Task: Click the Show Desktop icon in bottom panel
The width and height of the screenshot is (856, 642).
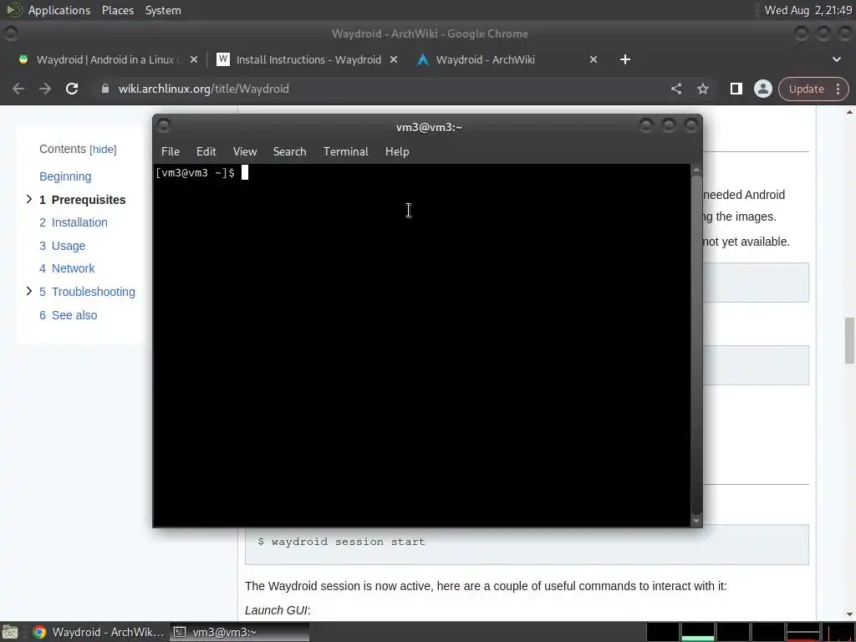Action: click(x=10, y=632)
